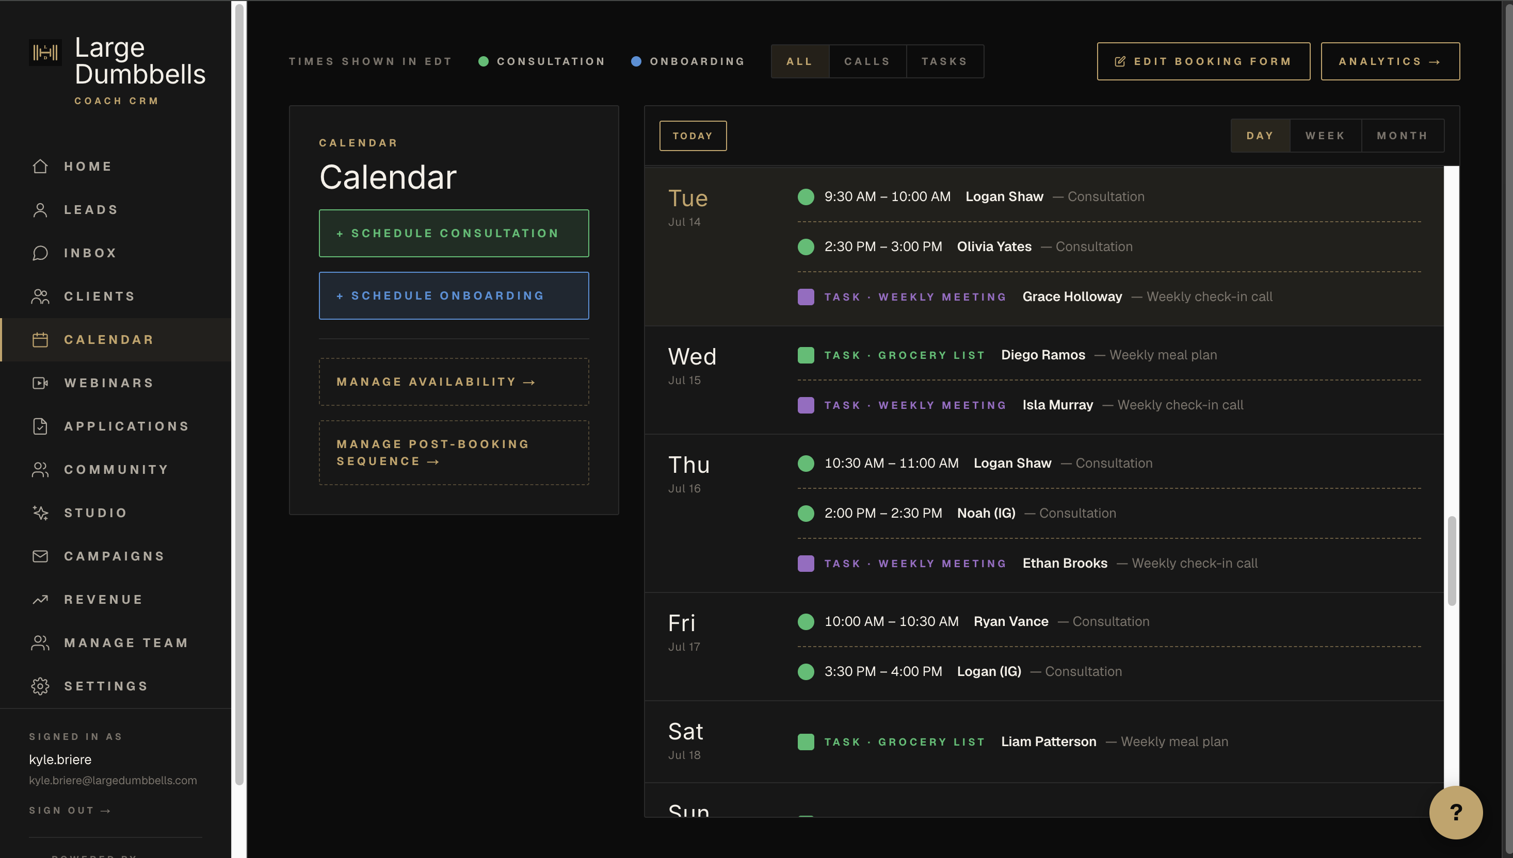
Task: Click the green Consultation legend dot
Action: point(483,61)
